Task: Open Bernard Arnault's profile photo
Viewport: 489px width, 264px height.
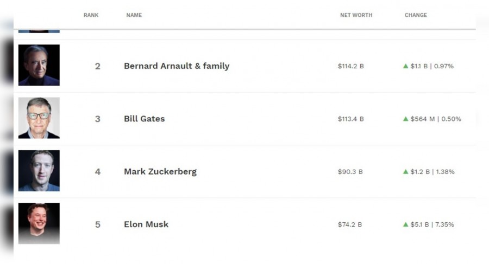Action: point(39,66)
